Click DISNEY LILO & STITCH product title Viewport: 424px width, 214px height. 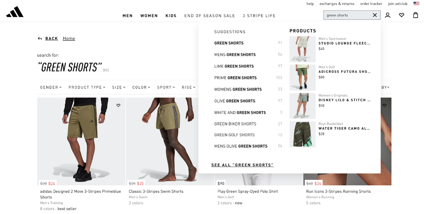[x=344, y=100]
